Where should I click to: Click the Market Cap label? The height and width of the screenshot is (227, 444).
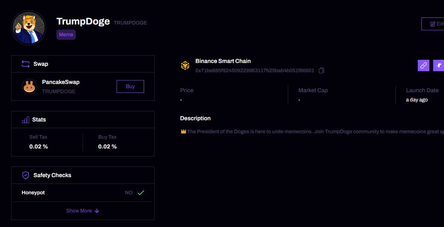pyautogui.click(x=313, y=90)
